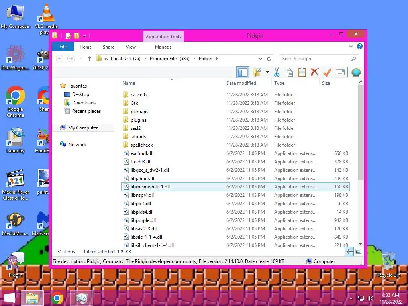This screenshot has width=408, height=306.
Task: Click the Recycle Bin desktop icon
Action: click(388, 265)
